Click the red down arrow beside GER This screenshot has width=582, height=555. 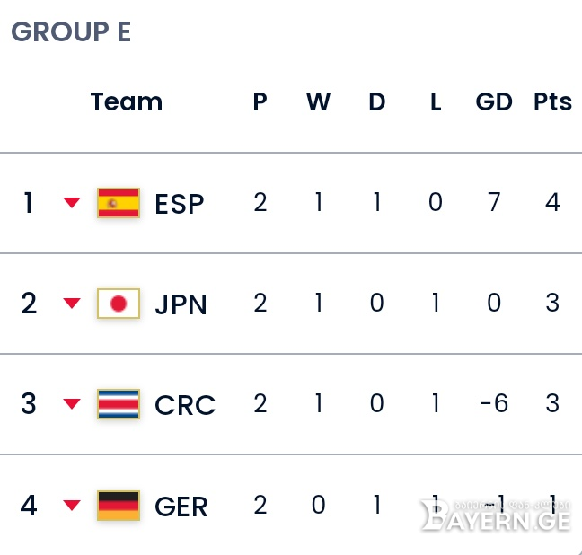click(x=72, y=506)
